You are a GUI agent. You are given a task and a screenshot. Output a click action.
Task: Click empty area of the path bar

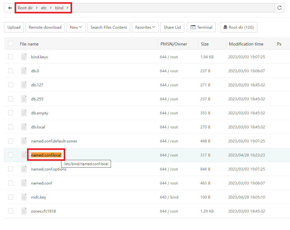171,8
